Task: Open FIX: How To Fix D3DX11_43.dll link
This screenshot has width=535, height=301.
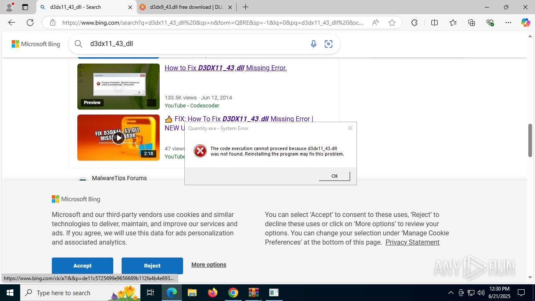Action: tap(244, 119)
